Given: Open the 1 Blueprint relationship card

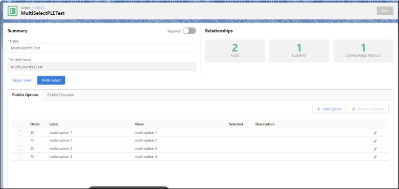Looking at the screenshot, I should coord(299,51).
